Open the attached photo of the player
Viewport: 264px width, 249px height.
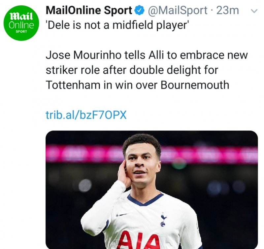tap(152, 190)
